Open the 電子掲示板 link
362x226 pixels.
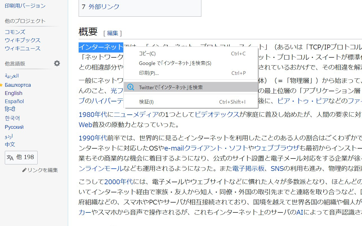click(x=248, y=168)
